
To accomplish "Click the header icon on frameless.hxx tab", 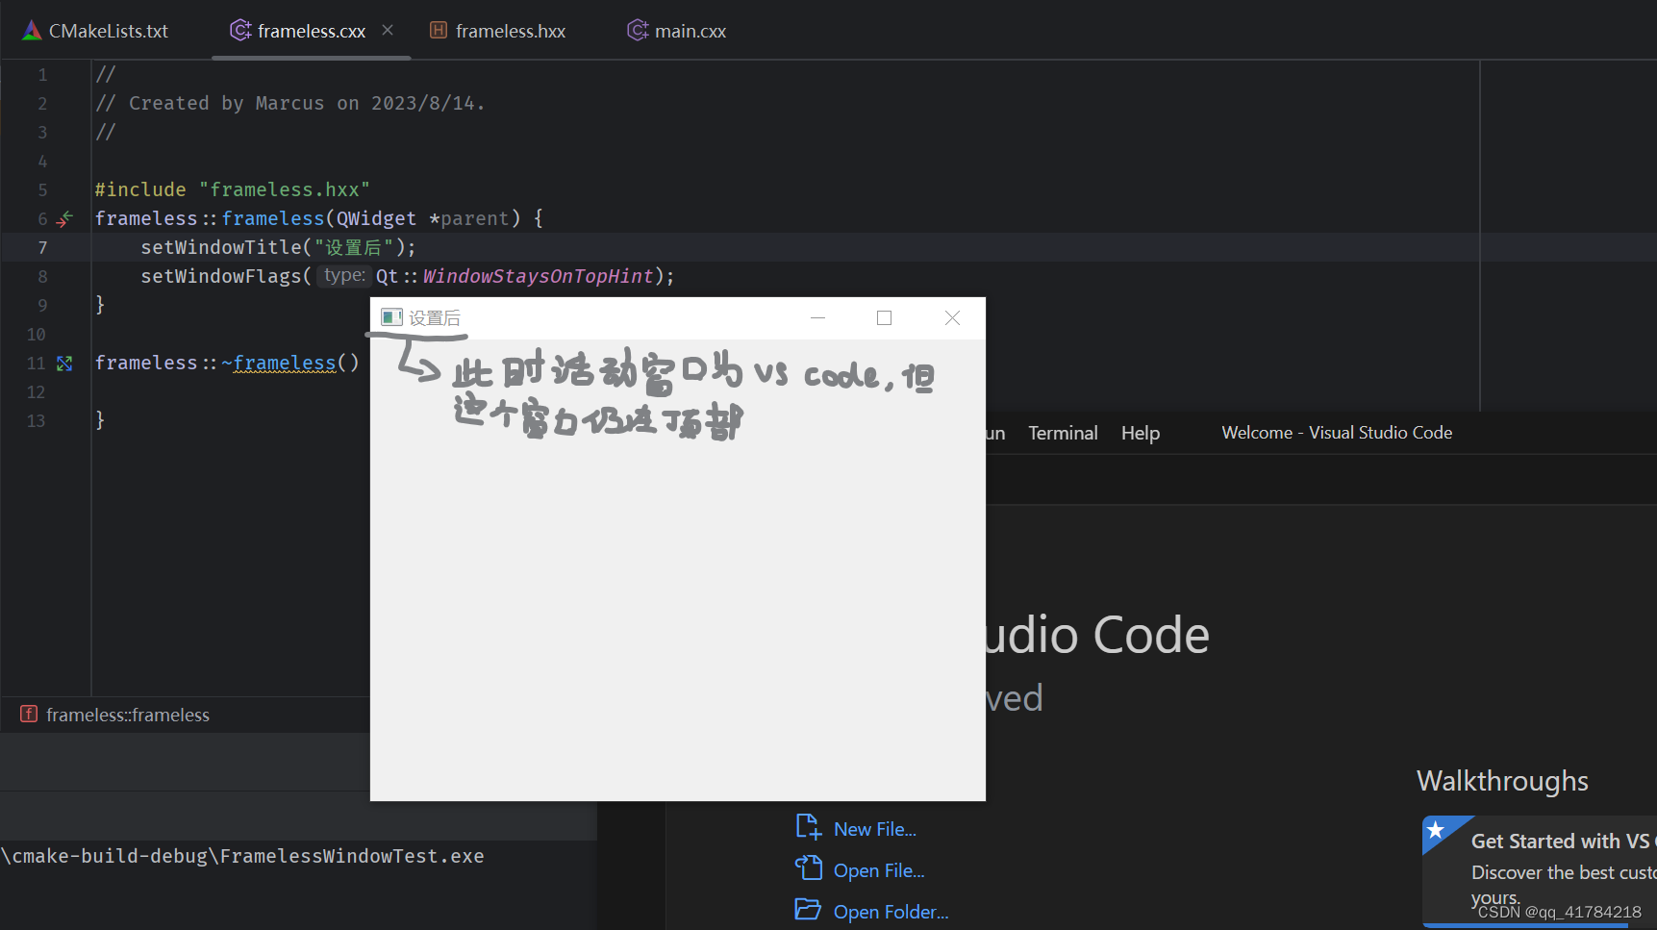I will coord(439,30).
